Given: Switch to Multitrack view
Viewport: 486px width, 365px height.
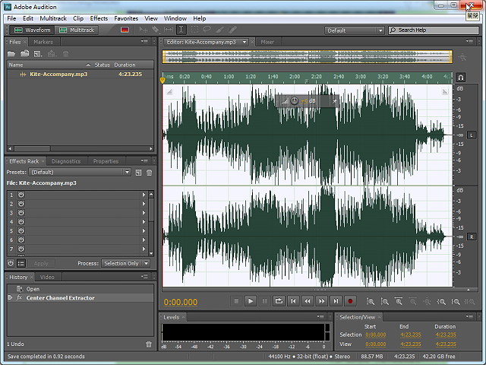Looking at the screenshot, I should point(77,30).
